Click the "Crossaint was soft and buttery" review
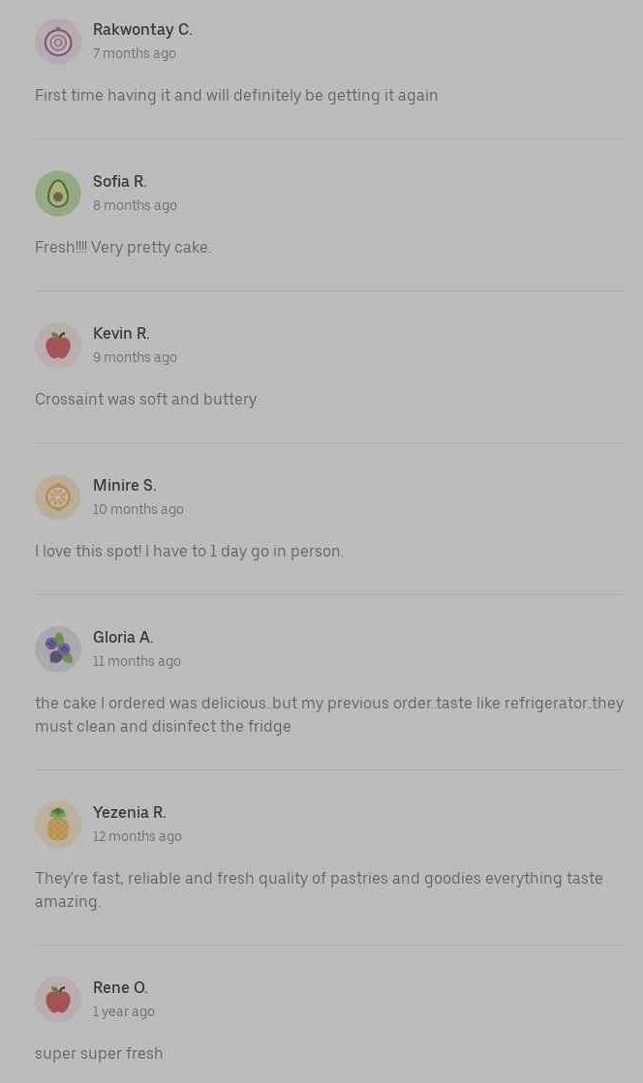 146,400
